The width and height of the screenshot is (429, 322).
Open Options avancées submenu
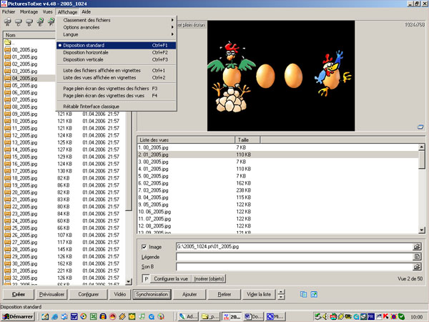coord(117,27)
